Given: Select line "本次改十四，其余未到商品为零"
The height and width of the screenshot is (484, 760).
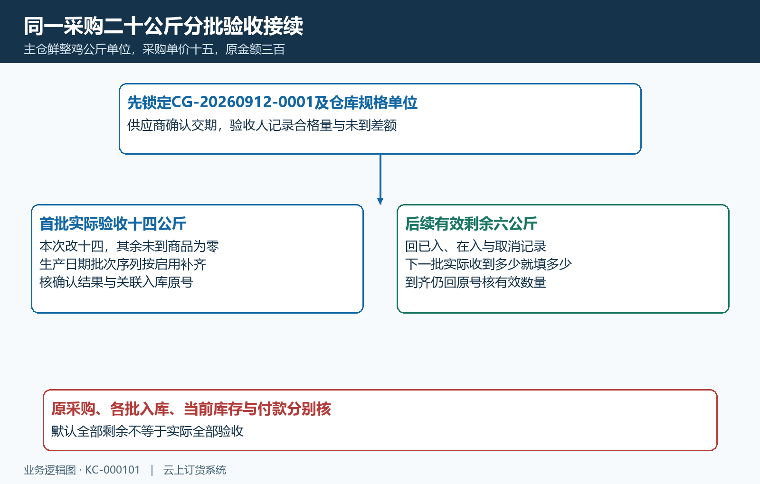Looking at the screenshot, I should (129, 246).
